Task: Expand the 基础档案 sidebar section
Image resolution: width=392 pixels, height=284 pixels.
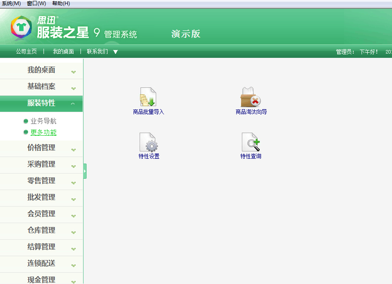Action: (x=41, y=87)
